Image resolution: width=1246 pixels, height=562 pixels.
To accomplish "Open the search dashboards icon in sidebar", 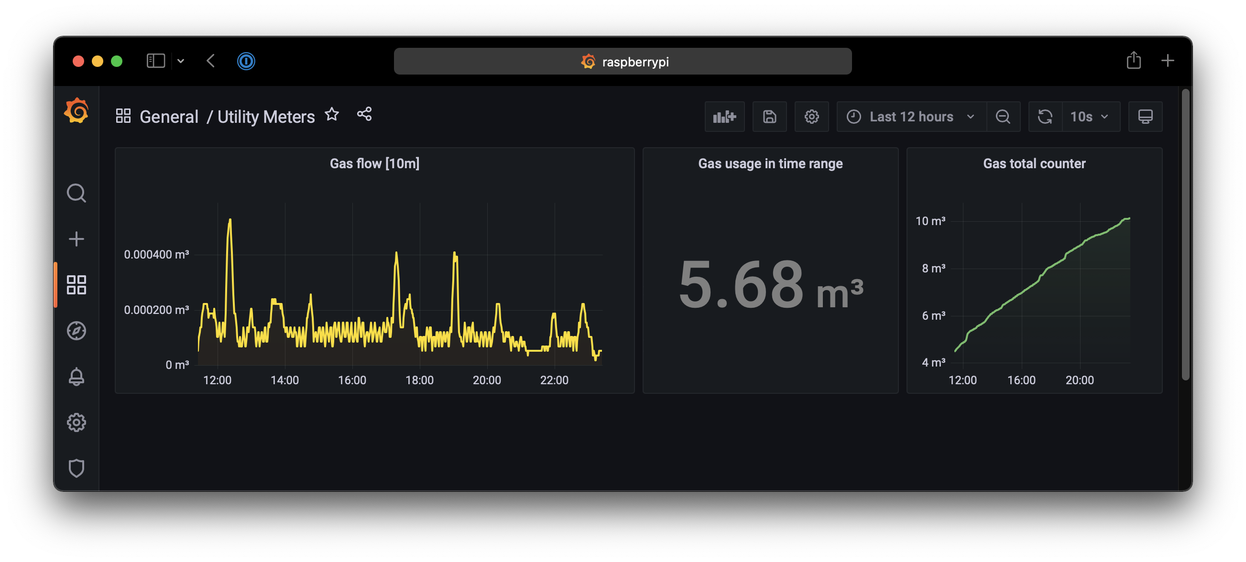I will click(x=77, y=193).
